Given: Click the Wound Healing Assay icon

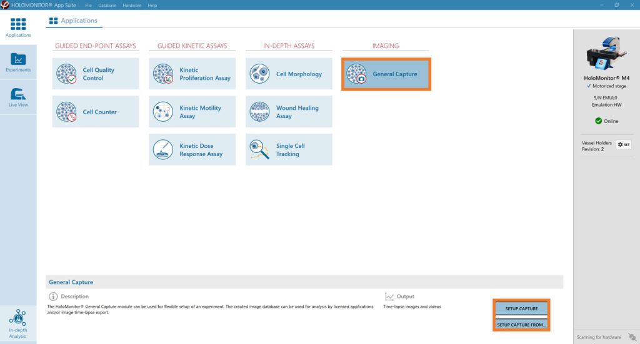Looking at the screenshot, I should point(259,112).
